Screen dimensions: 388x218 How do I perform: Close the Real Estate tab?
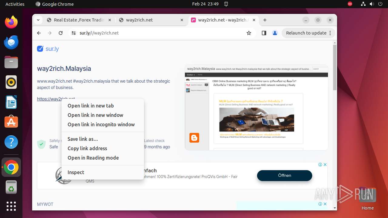click(110, 20)
